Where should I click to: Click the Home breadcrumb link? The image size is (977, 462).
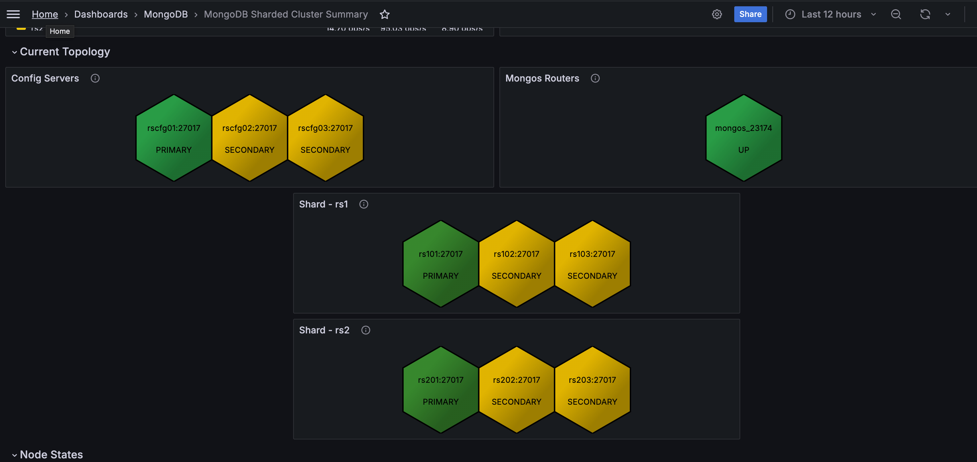45,14
